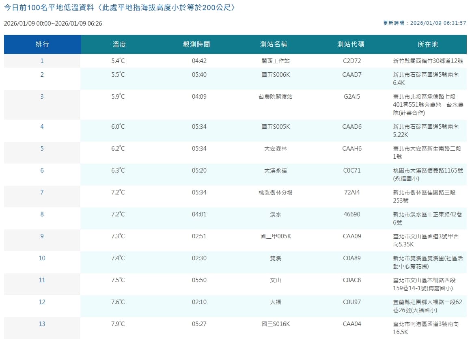Click observation time 02:51
472x339 pixels.
click(x=199, y=237)
